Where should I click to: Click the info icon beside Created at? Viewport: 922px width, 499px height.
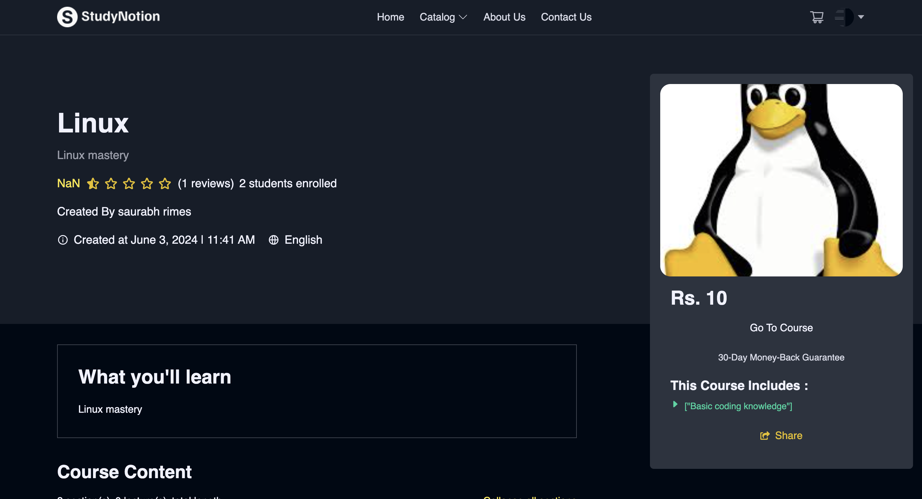click(63, 240)
